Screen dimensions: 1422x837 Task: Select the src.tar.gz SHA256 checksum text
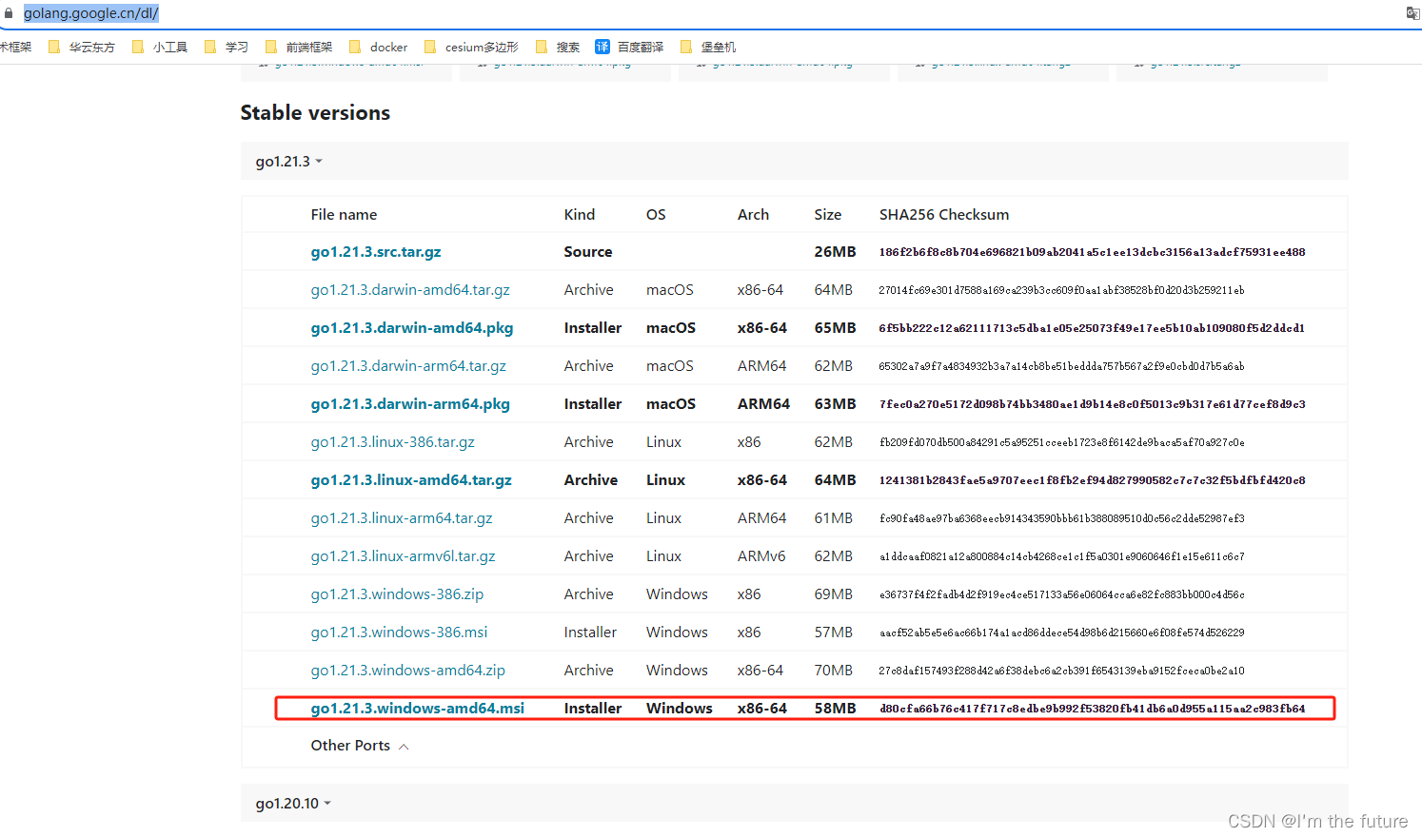point(1092,252)
